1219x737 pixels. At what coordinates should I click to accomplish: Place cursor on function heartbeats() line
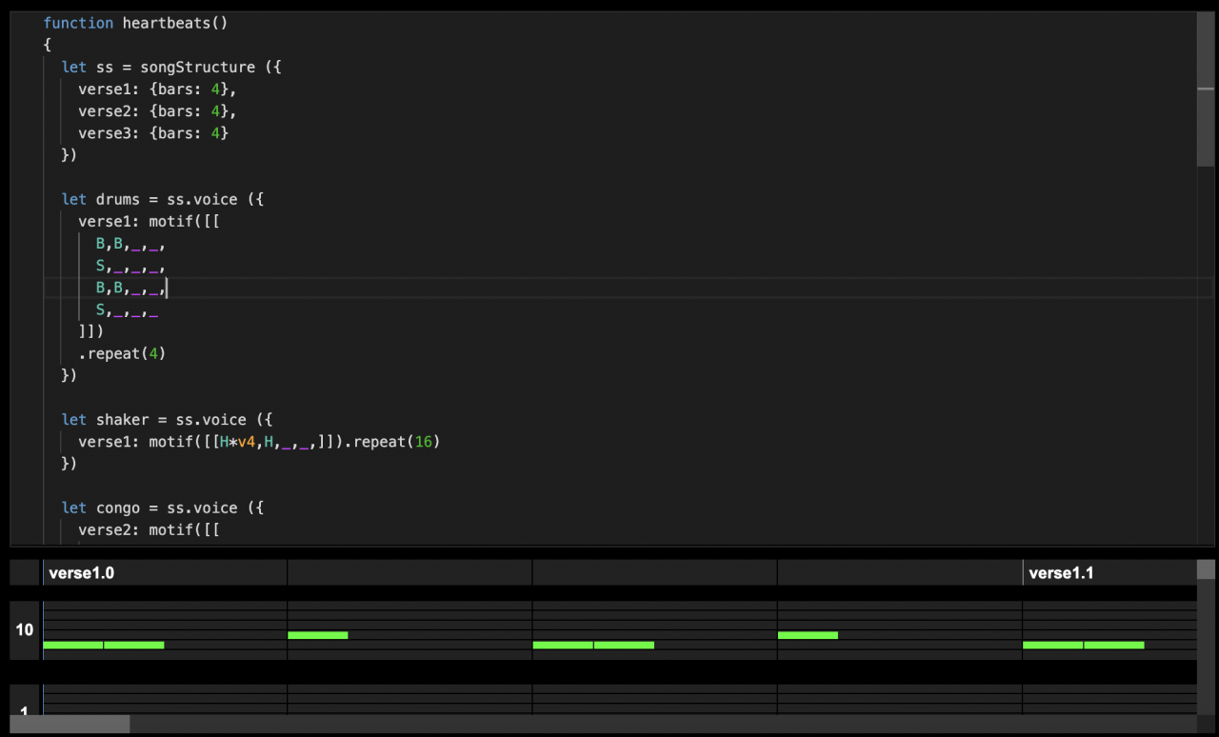[135, 23]
